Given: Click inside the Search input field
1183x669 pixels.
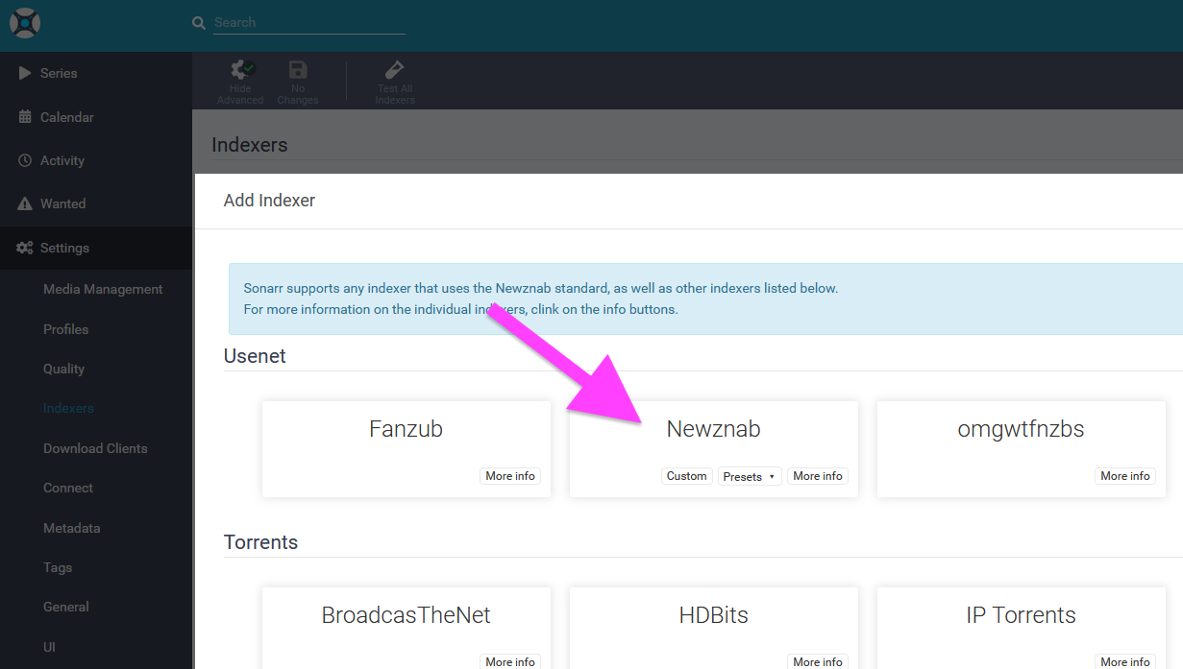Looking at the screenshot, I should 308,22.
